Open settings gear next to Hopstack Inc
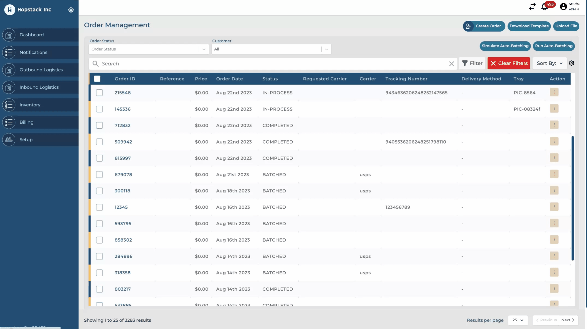 [71, 10]
